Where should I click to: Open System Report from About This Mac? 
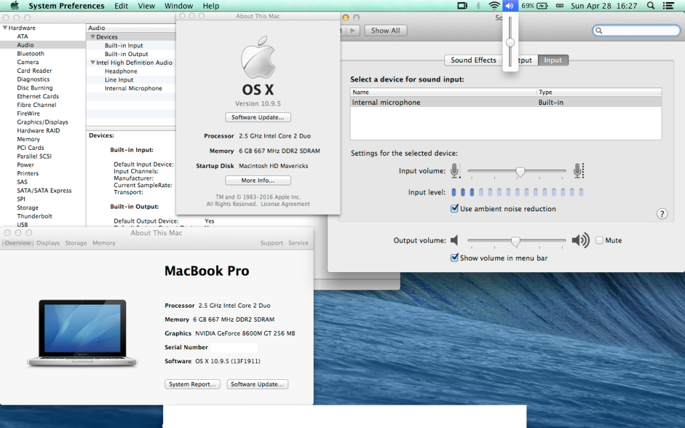(x=193, y=384)
